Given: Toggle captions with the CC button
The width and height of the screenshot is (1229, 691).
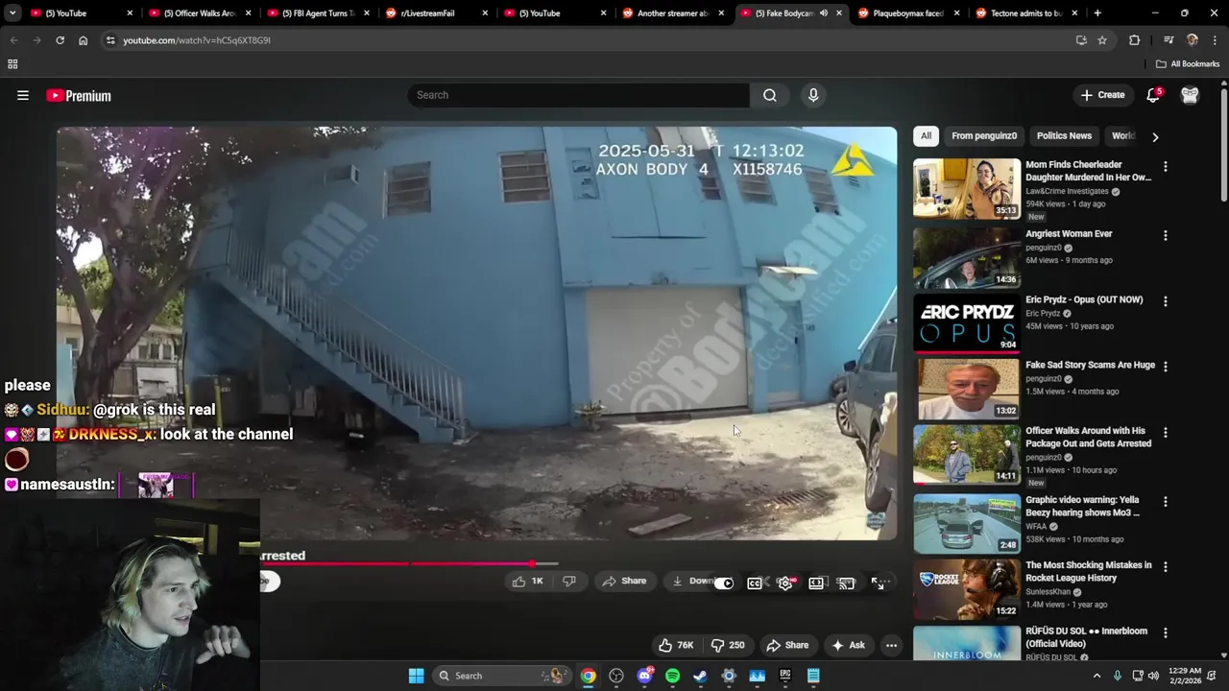Looking at the screenshot, I should pyautogui.click(x=755, y=583).
